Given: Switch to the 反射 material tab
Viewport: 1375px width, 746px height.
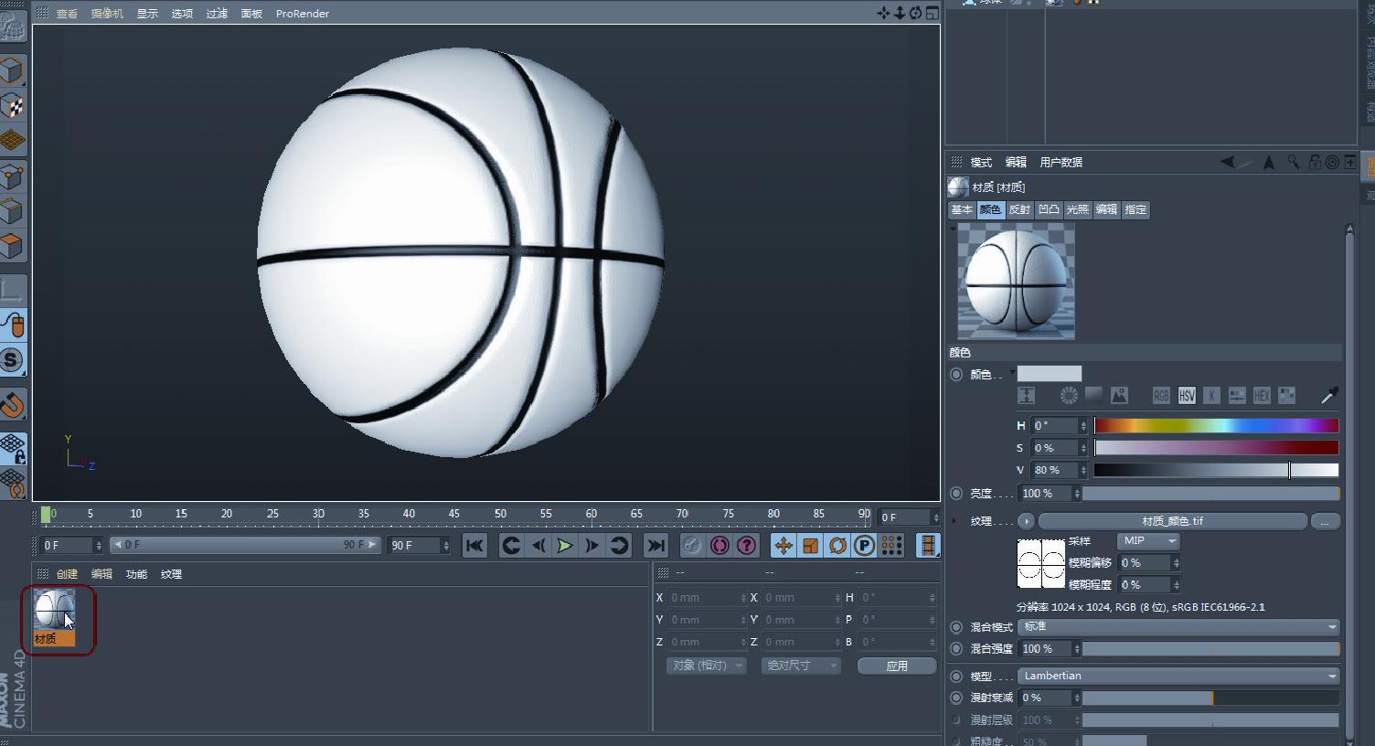Looking at the screenshot, I should [1018, 209].
